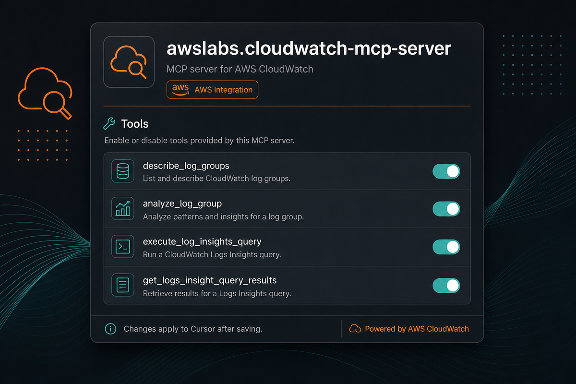Image resolution: width=576 pixels, height=384 pixels.
Task: Select the get_logs_insight_query_results tool name
Action: coord(210,280)
